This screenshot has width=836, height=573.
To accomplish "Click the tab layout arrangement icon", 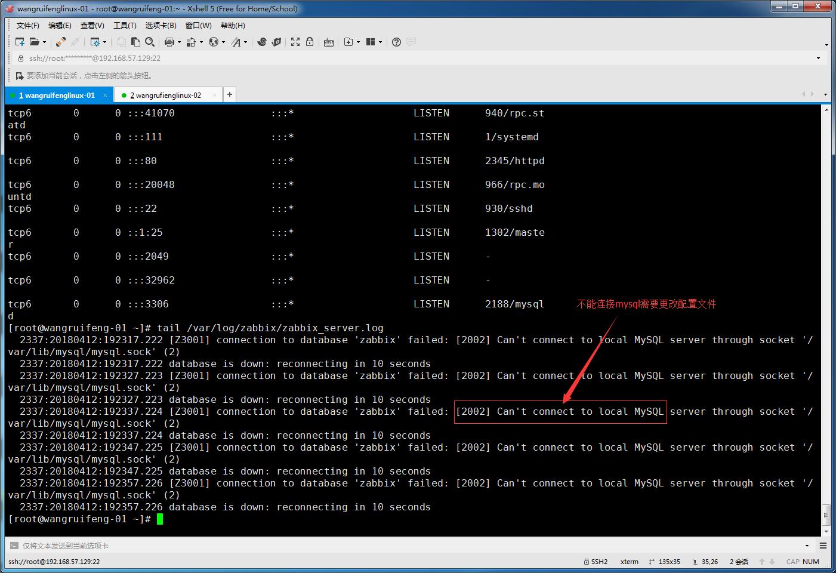I will coord(371,42).
